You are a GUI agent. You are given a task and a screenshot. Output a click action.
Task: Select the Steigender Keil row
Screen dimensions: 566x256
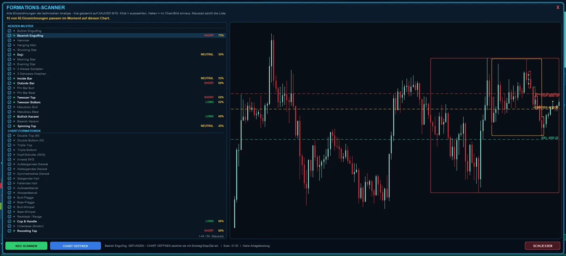116,178
